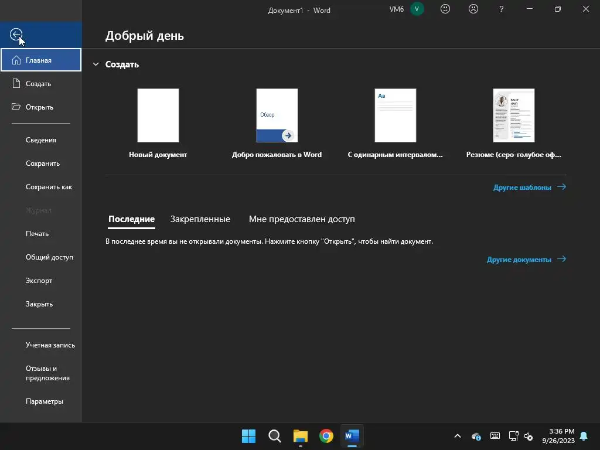Open Google Chrome from the taskbar
The image size is (600, 450).
point(326,436)
